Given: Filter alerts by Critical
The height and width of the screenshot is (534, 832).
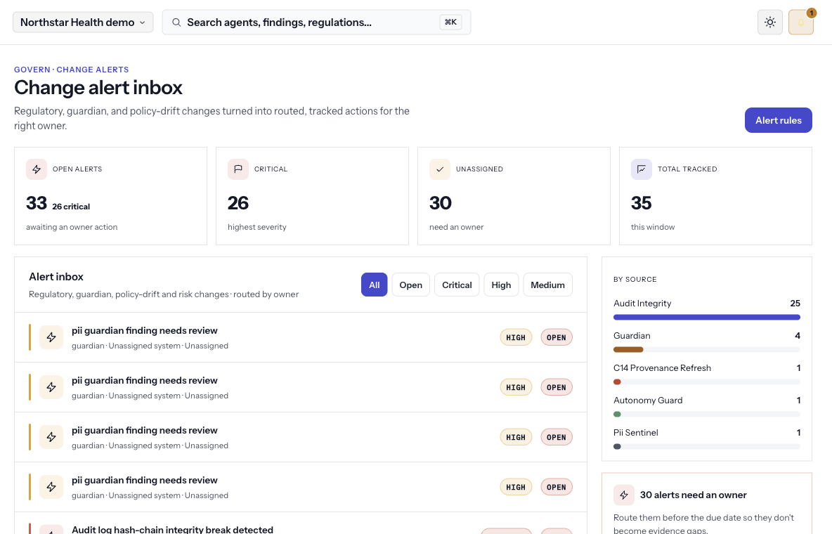Looking at the screenshot, I should click(x=457, y=285).
